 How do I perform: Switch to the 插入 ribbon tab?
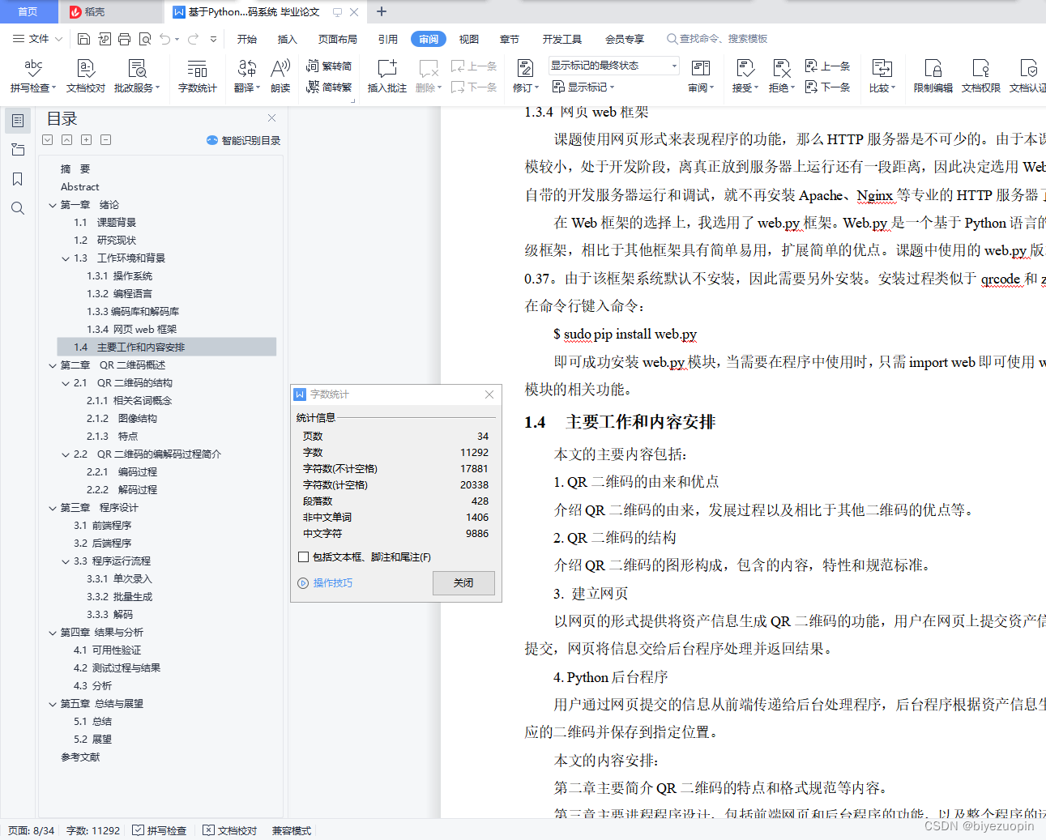point(288,39)
